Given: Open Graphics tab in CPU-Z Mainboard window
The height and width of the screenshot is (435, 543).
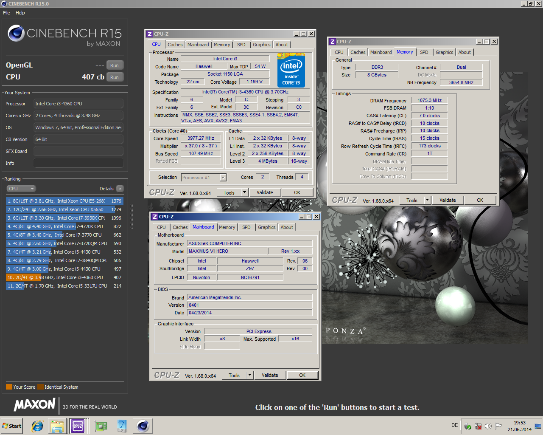Looking at the screenshot, I should point(267,227).
